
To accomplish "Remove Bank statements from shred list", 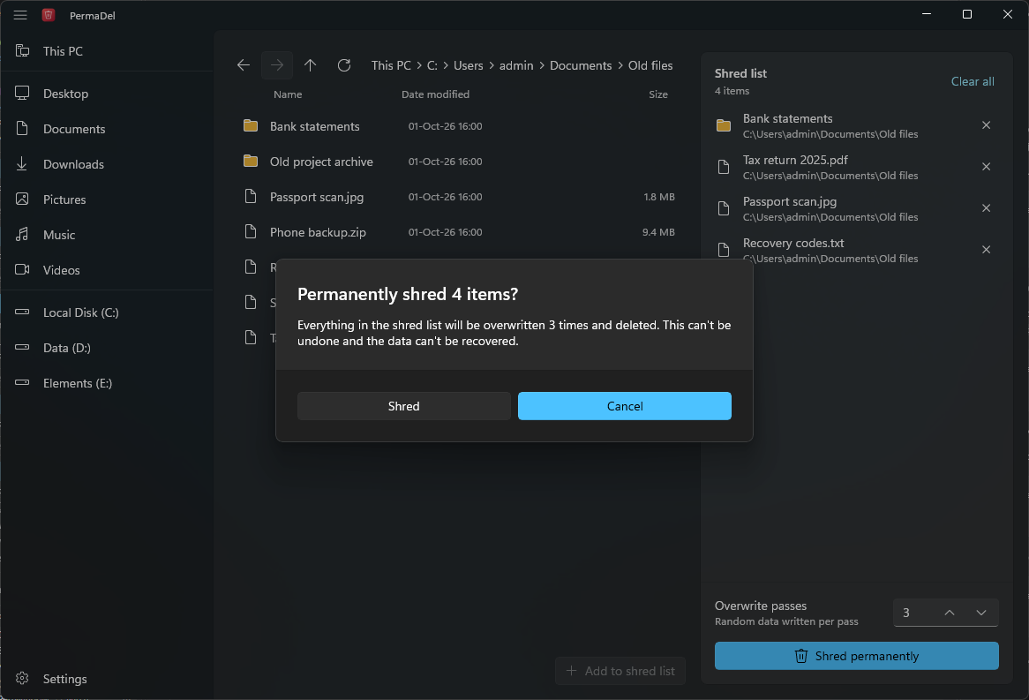I will (x=986, y=124).
